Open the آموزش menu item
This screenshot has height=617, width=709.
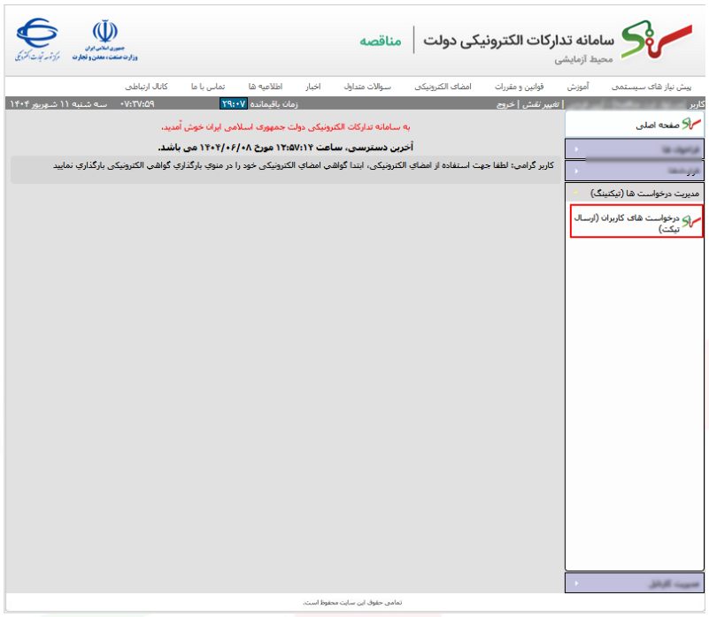pyautogui.click(x=578, y=87)
